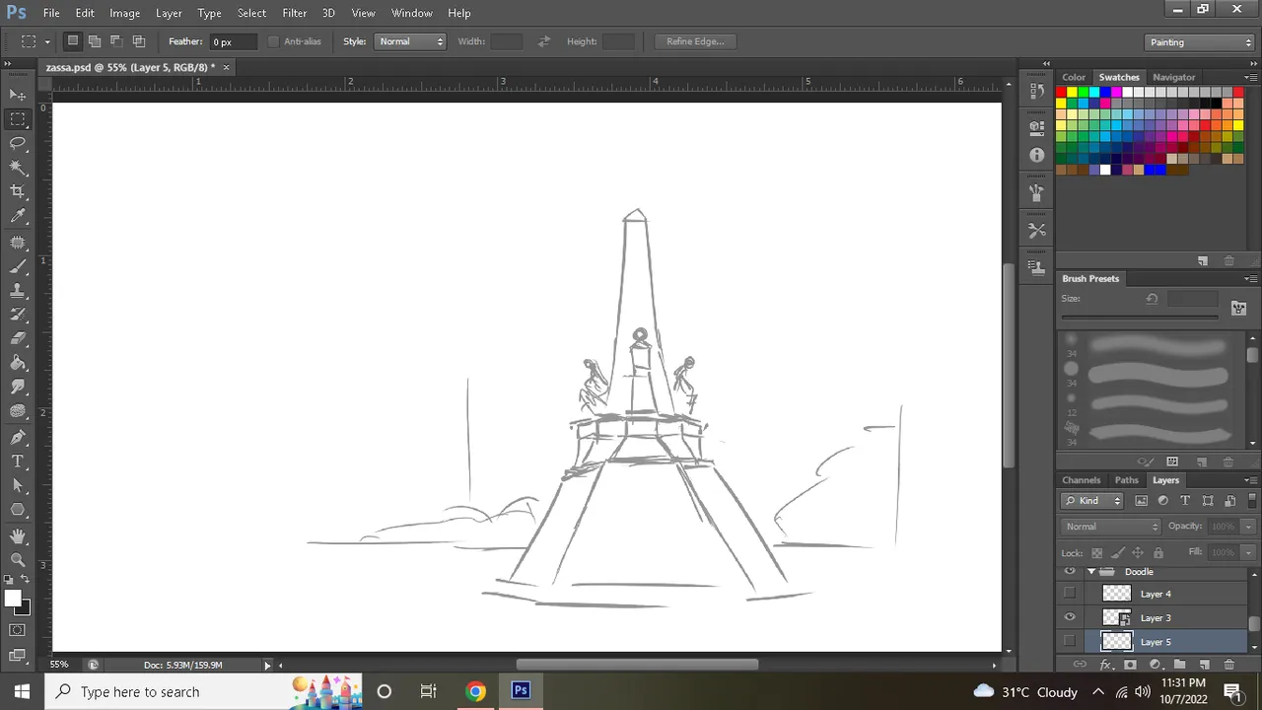
Task: Show Layer 5 visibility
Action: (x=1070, y=642)
